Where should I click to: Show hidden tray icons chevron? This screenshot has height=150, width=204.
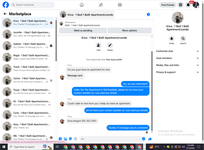164,147
